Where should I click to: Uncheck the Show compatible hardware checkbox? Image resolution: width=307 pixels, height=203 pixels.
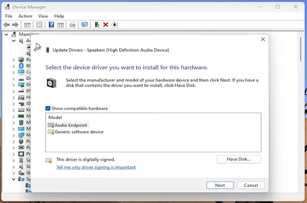tap(48, 108)
